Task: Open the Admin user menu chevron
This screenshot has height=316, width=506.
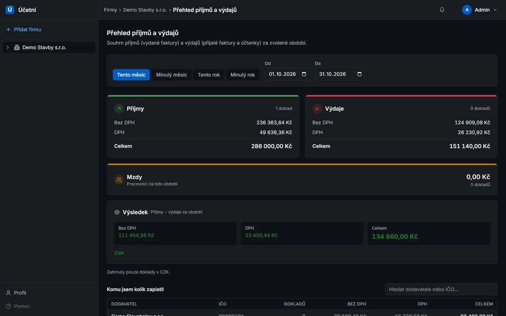Action: tap(495, 10)
